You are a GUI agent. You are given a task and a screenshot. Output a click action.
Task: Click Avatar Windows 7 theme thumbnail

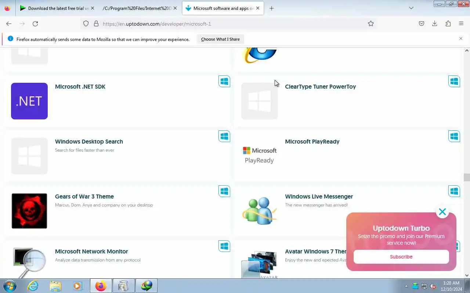(259, 264)
